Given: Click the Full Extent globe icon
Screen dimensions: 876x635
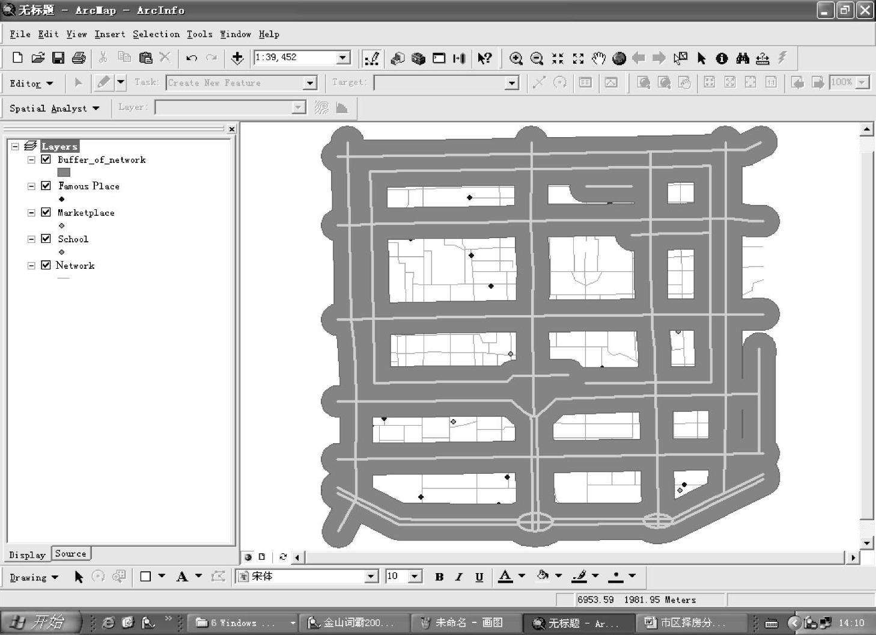Looking at the screenshot, I should pyautogui.click(x=619, y=58).
